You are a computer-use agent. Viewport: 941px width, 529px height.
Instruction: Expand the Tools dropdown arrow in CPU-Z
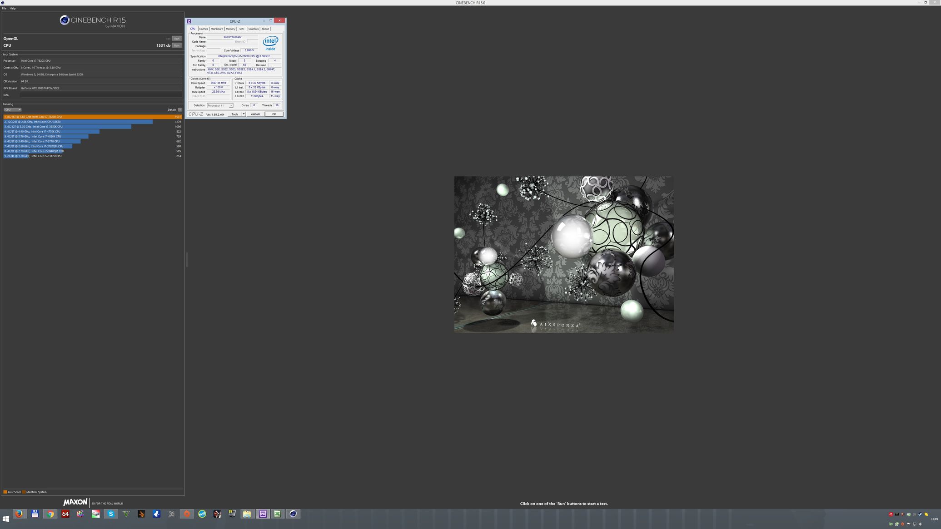(x=244, y=114)
